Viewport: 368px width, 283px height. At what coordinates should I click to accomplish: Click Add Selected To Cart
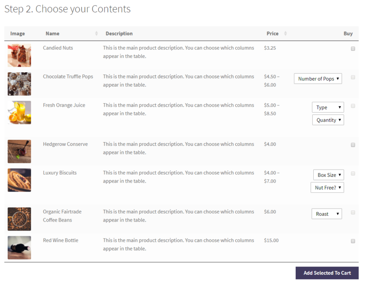[327, 273]
